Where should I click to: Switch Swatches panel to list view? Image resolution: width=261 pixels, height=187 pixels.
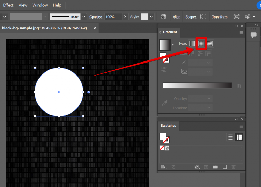tap(230, 137)
